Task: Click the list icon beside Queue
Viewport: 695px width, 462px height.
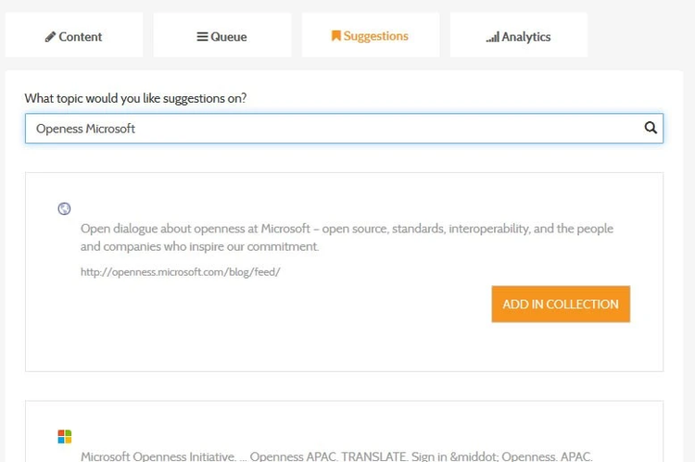Action: (202, 37)
